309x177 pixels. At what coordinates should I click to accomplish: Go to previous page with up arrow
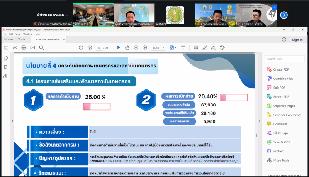pyautogui.click(x=81, y=47)
